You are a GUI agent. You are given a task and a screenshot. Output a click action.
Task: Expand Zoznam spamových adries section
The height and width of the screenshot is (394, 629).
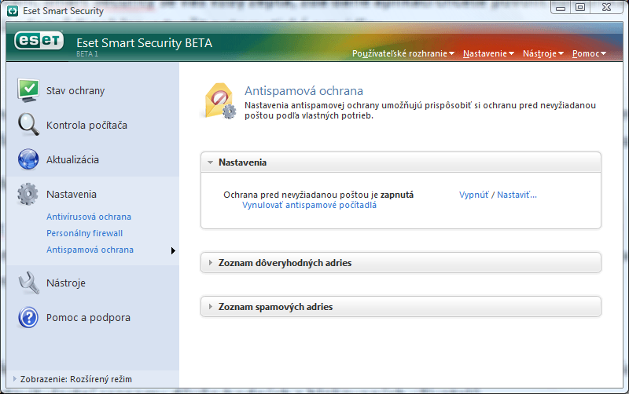(211, 307)
